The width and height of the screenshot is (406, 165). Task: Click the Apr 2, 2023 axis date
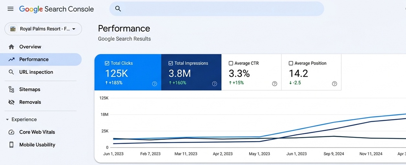coord(223,154)
